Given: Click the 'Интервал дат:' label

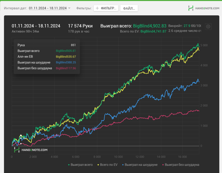Looking at the screenshot, I should click(x=15, y=8).
